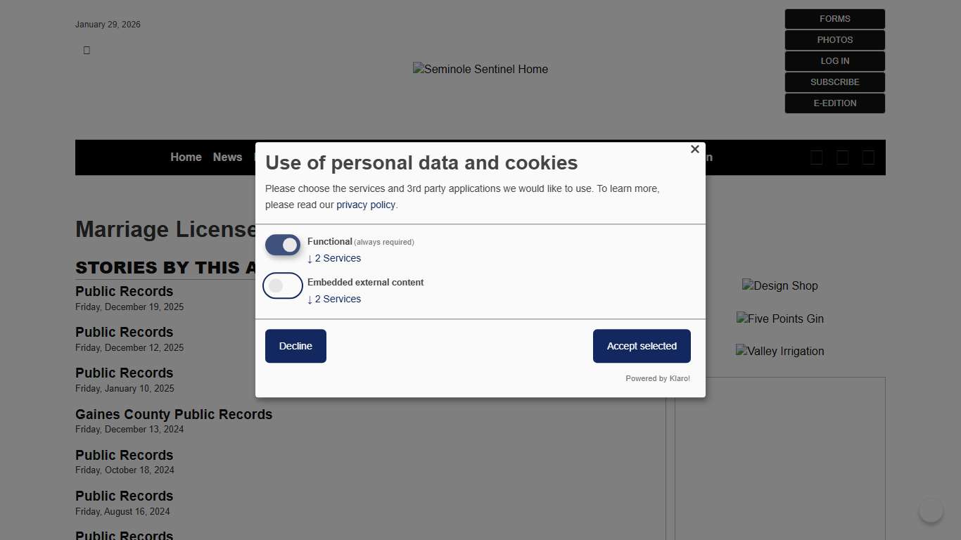The height and width of the screenshot is (540, 961).
Task: Open the Valley Irrigation ad image
Action: click(779, 352)
